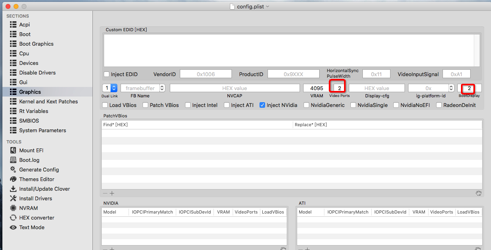Click the ig-platform-id stepper arrows
The width and height of the screenshot is (491, 250).
[x=451, y=88]
